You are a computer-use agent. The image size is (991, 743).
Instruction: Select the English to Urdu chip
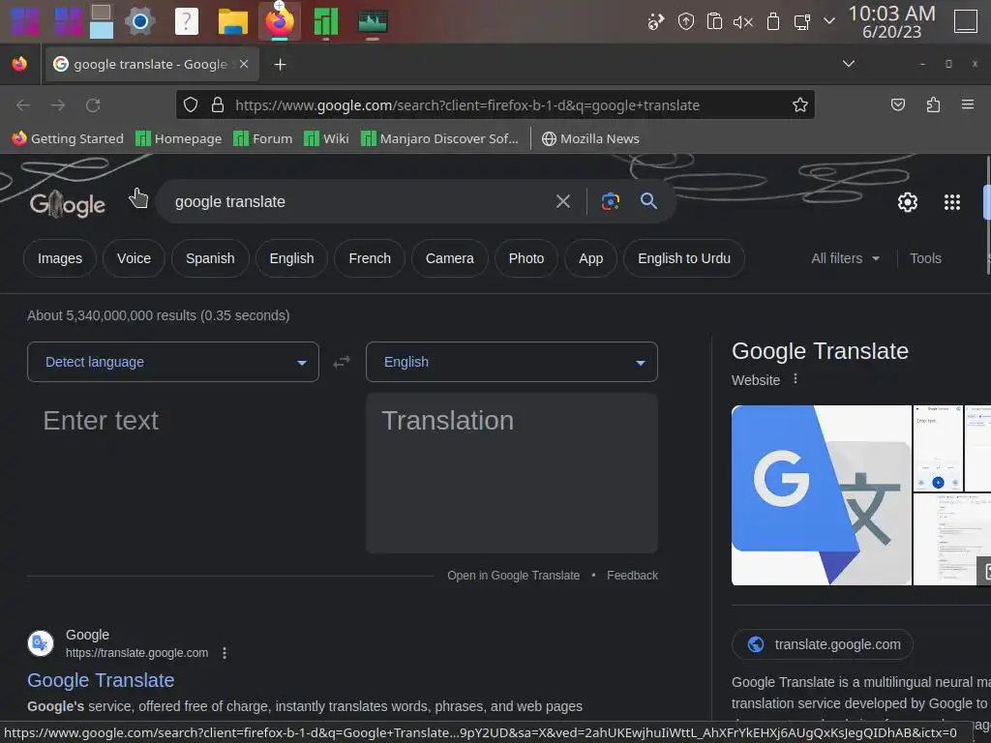(684, 258)
